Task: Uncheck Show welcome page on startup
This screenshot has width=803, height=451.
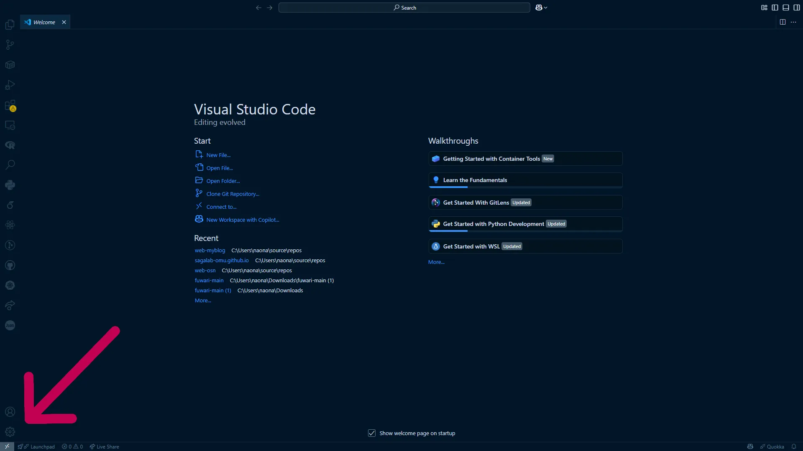Action: point(372,433)
